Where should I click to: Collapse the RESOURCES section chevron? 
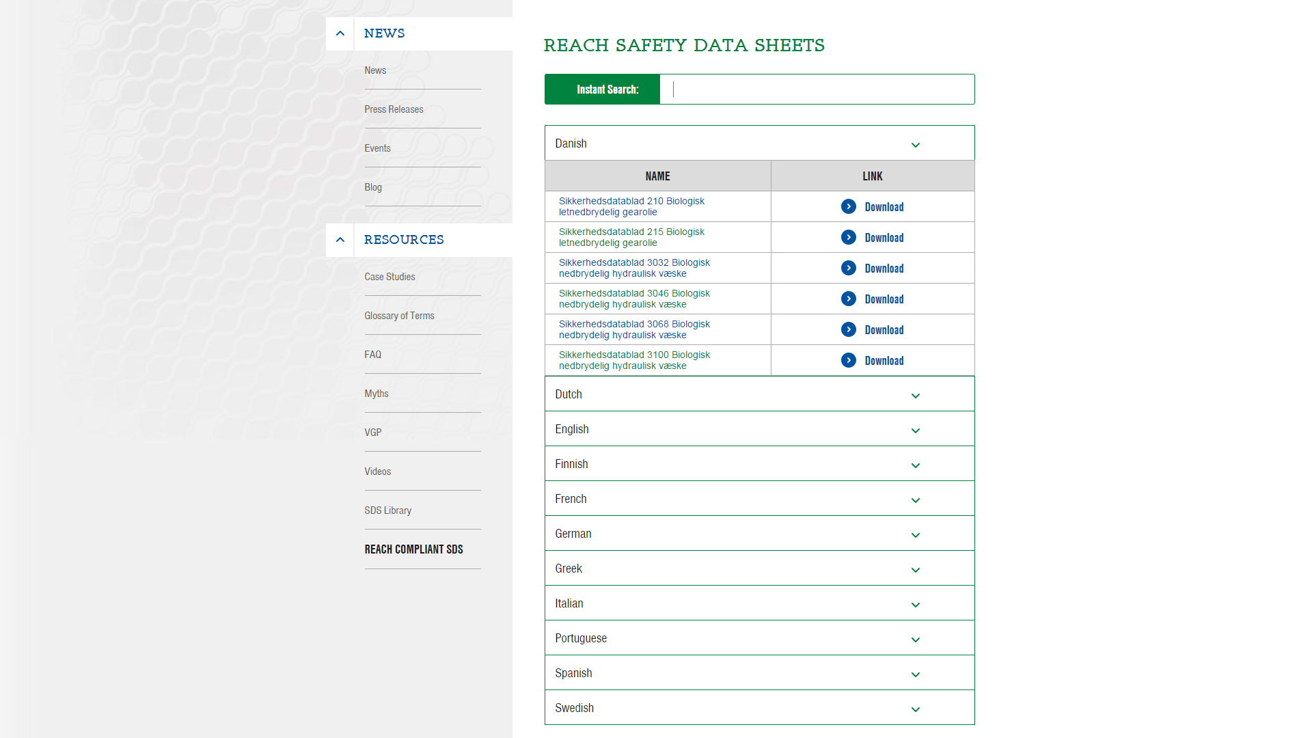(x=340, y=240)
